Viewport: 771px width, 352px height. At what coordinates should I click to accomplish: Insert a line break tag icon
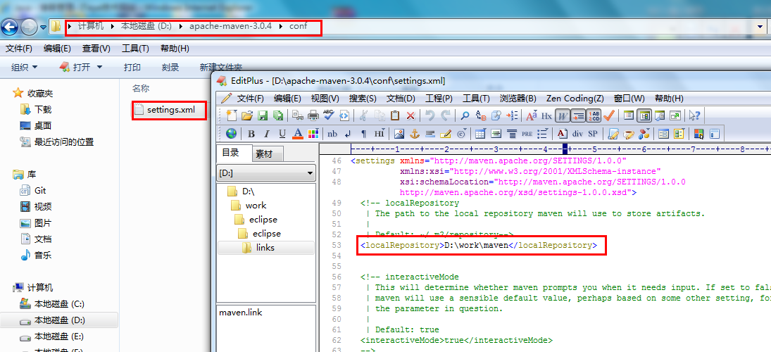348,134
